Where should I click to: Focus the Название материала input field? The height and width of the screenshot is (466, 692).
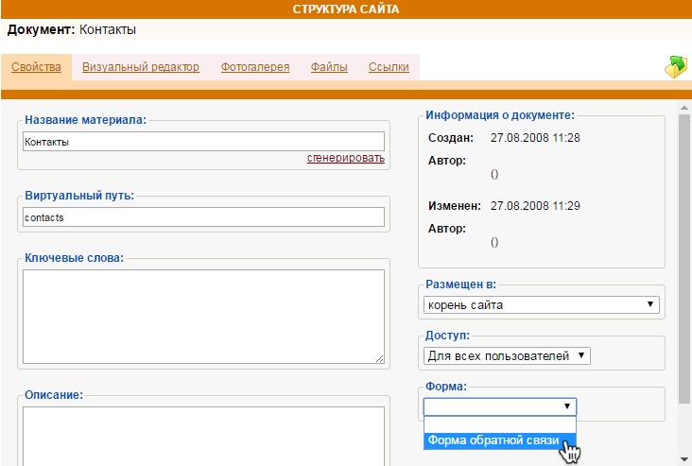[x=203, y=142]
